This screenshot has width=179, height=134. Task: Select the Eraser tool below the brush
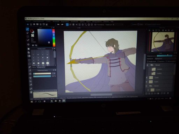(x=28, y=33)
